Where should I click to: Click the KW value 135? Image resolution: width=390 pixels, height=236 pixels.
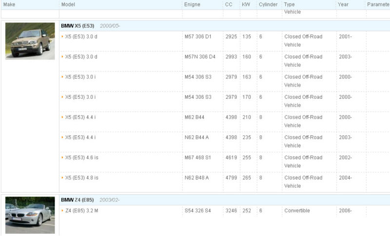[247, 36]
